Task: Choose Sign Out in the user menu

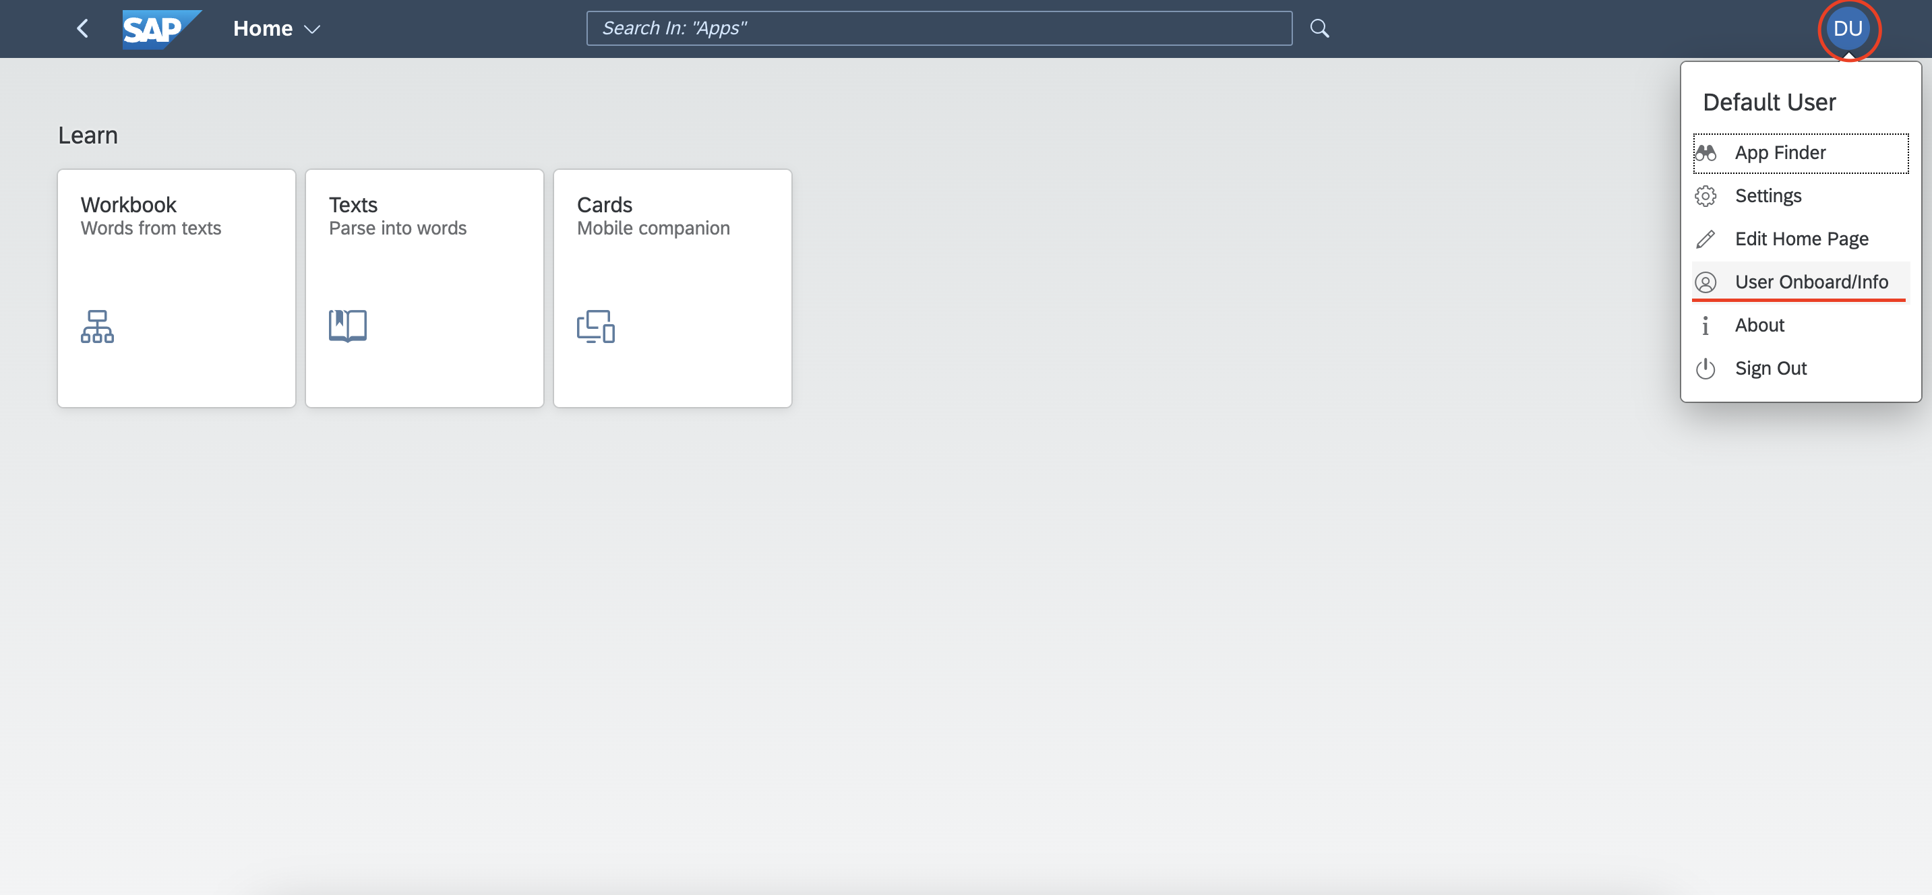Action: point(1801,369)
